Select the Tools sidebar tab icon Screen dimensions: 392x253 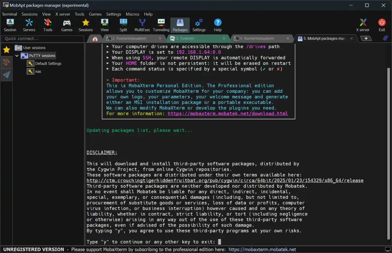7,62
